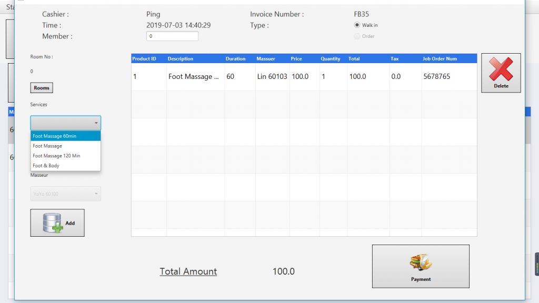Click the database Add icon
This screenshot has width=539, height=303.
(x=53, y=222)
